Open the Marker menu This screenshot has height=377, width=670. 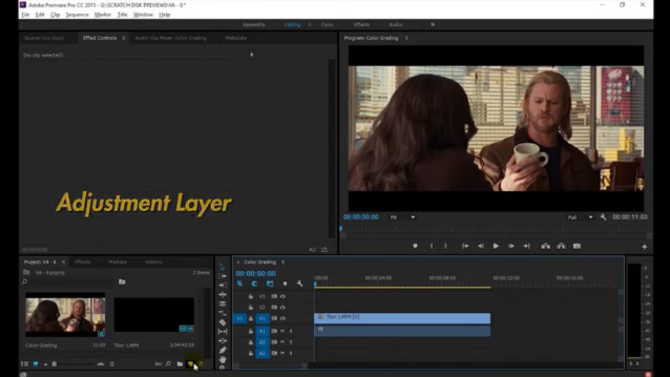[103, 14]
